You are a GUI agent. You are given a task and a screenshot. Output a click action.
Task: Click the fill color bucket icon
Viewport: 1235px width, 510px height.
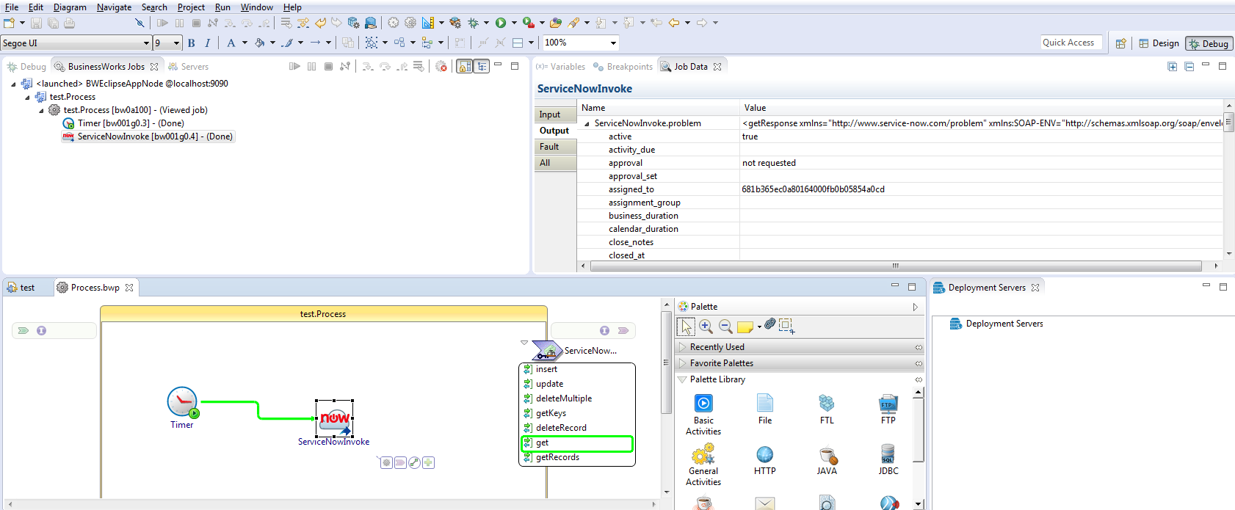(x=259, y=43)
